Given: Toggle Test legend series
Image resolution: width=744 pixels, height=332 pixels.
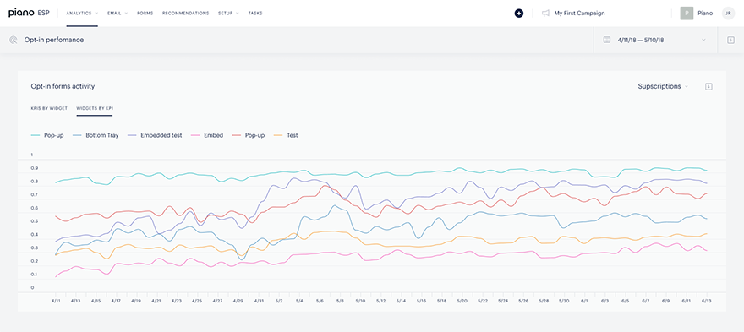Looking at the screenshot, I should pos(286,136).
